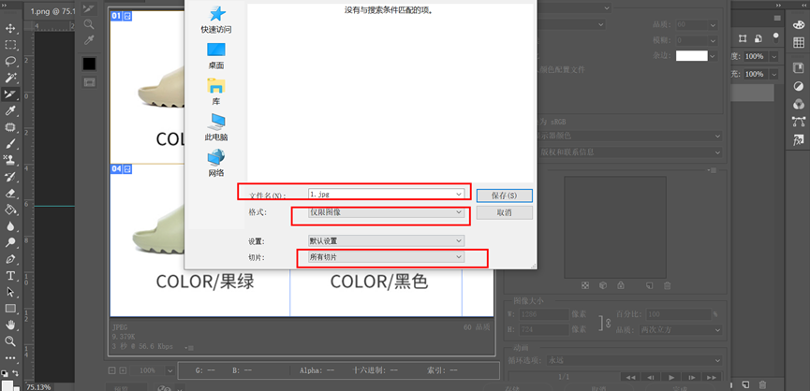Click the 取消 cancel button
The width and height of the screenshot is (810, 391).
click(x=504, y=213)
